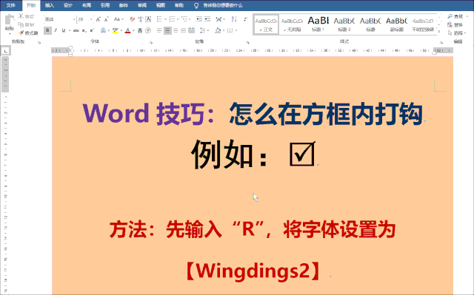The width and height of the screenshot is (474, 295).
Task: Click the checked box symbol in document
Action: tap(302, 154)
